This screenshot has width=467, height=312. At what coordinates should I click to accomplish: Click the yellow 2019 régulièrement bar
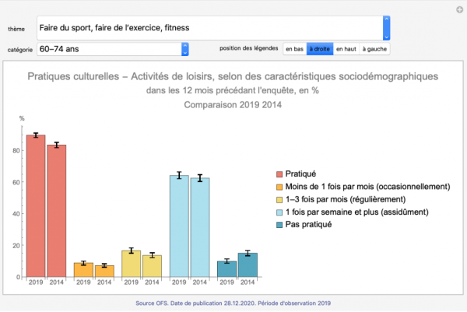pos(132,264)
